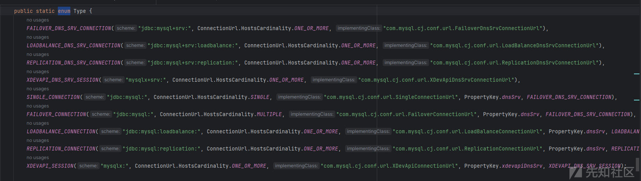The image size is (641, 181).
Task: Click the "jdbc:mysql+srv:loadbalance:" string
Action: pyautogui.click(x=193, y=45)
